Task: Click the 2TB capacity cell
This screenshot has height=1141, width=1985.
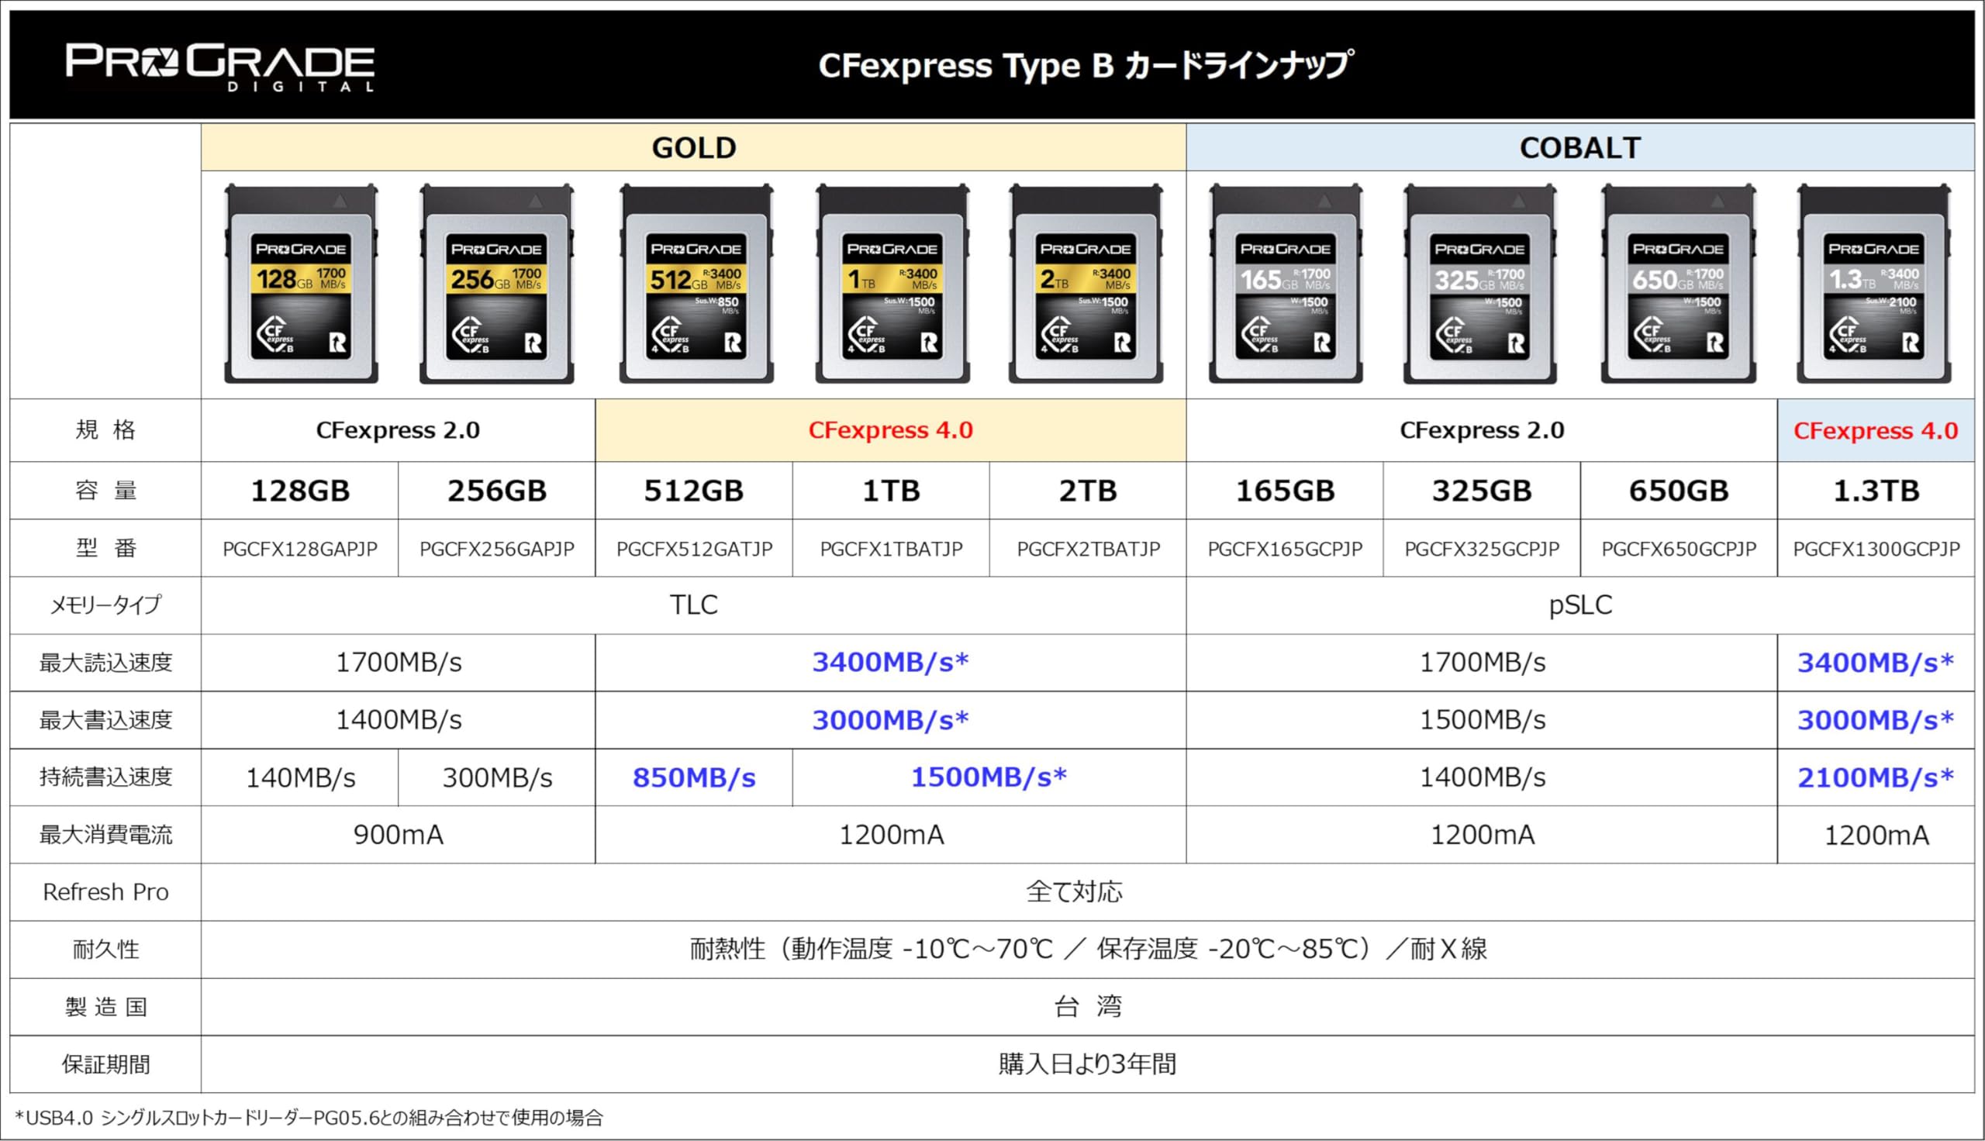Action: (1088, 491)
